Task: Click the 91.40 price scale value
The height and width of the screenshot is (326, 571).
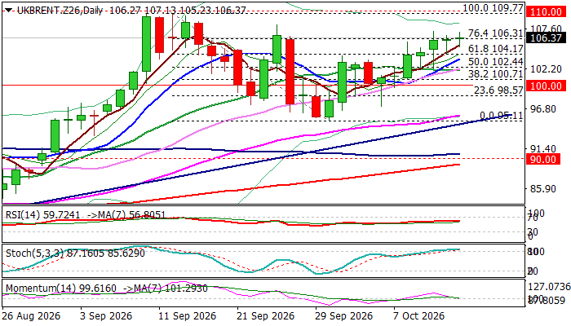Action: [542, 149]
